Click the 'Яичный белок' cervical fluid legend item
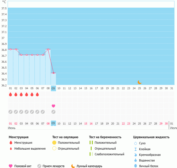The image size is (177, 168). 146,166
